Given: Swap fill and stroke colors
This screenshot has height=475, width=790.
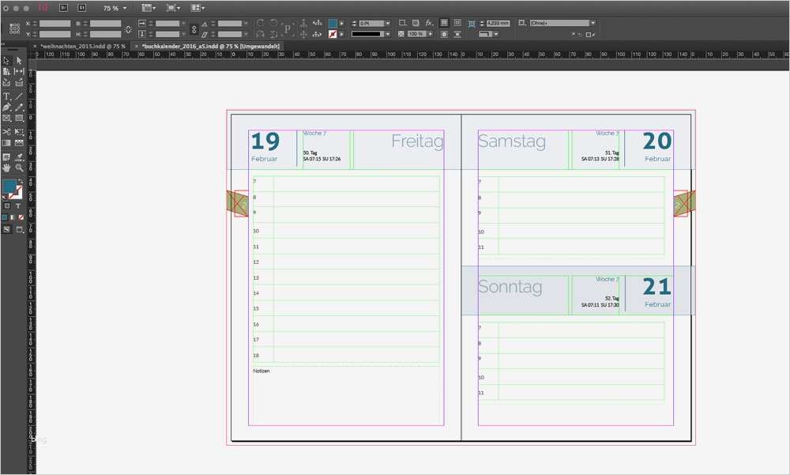Looking at the screenshot, I should tap(21, 179).
